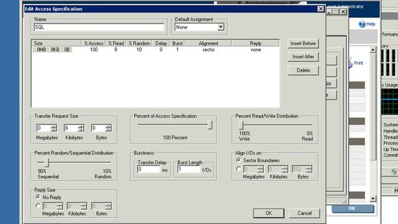This screenshot has height=224, width=398.
Task: Click the Insert Before button
Action: pyautogui.click(x=303, y=44)
